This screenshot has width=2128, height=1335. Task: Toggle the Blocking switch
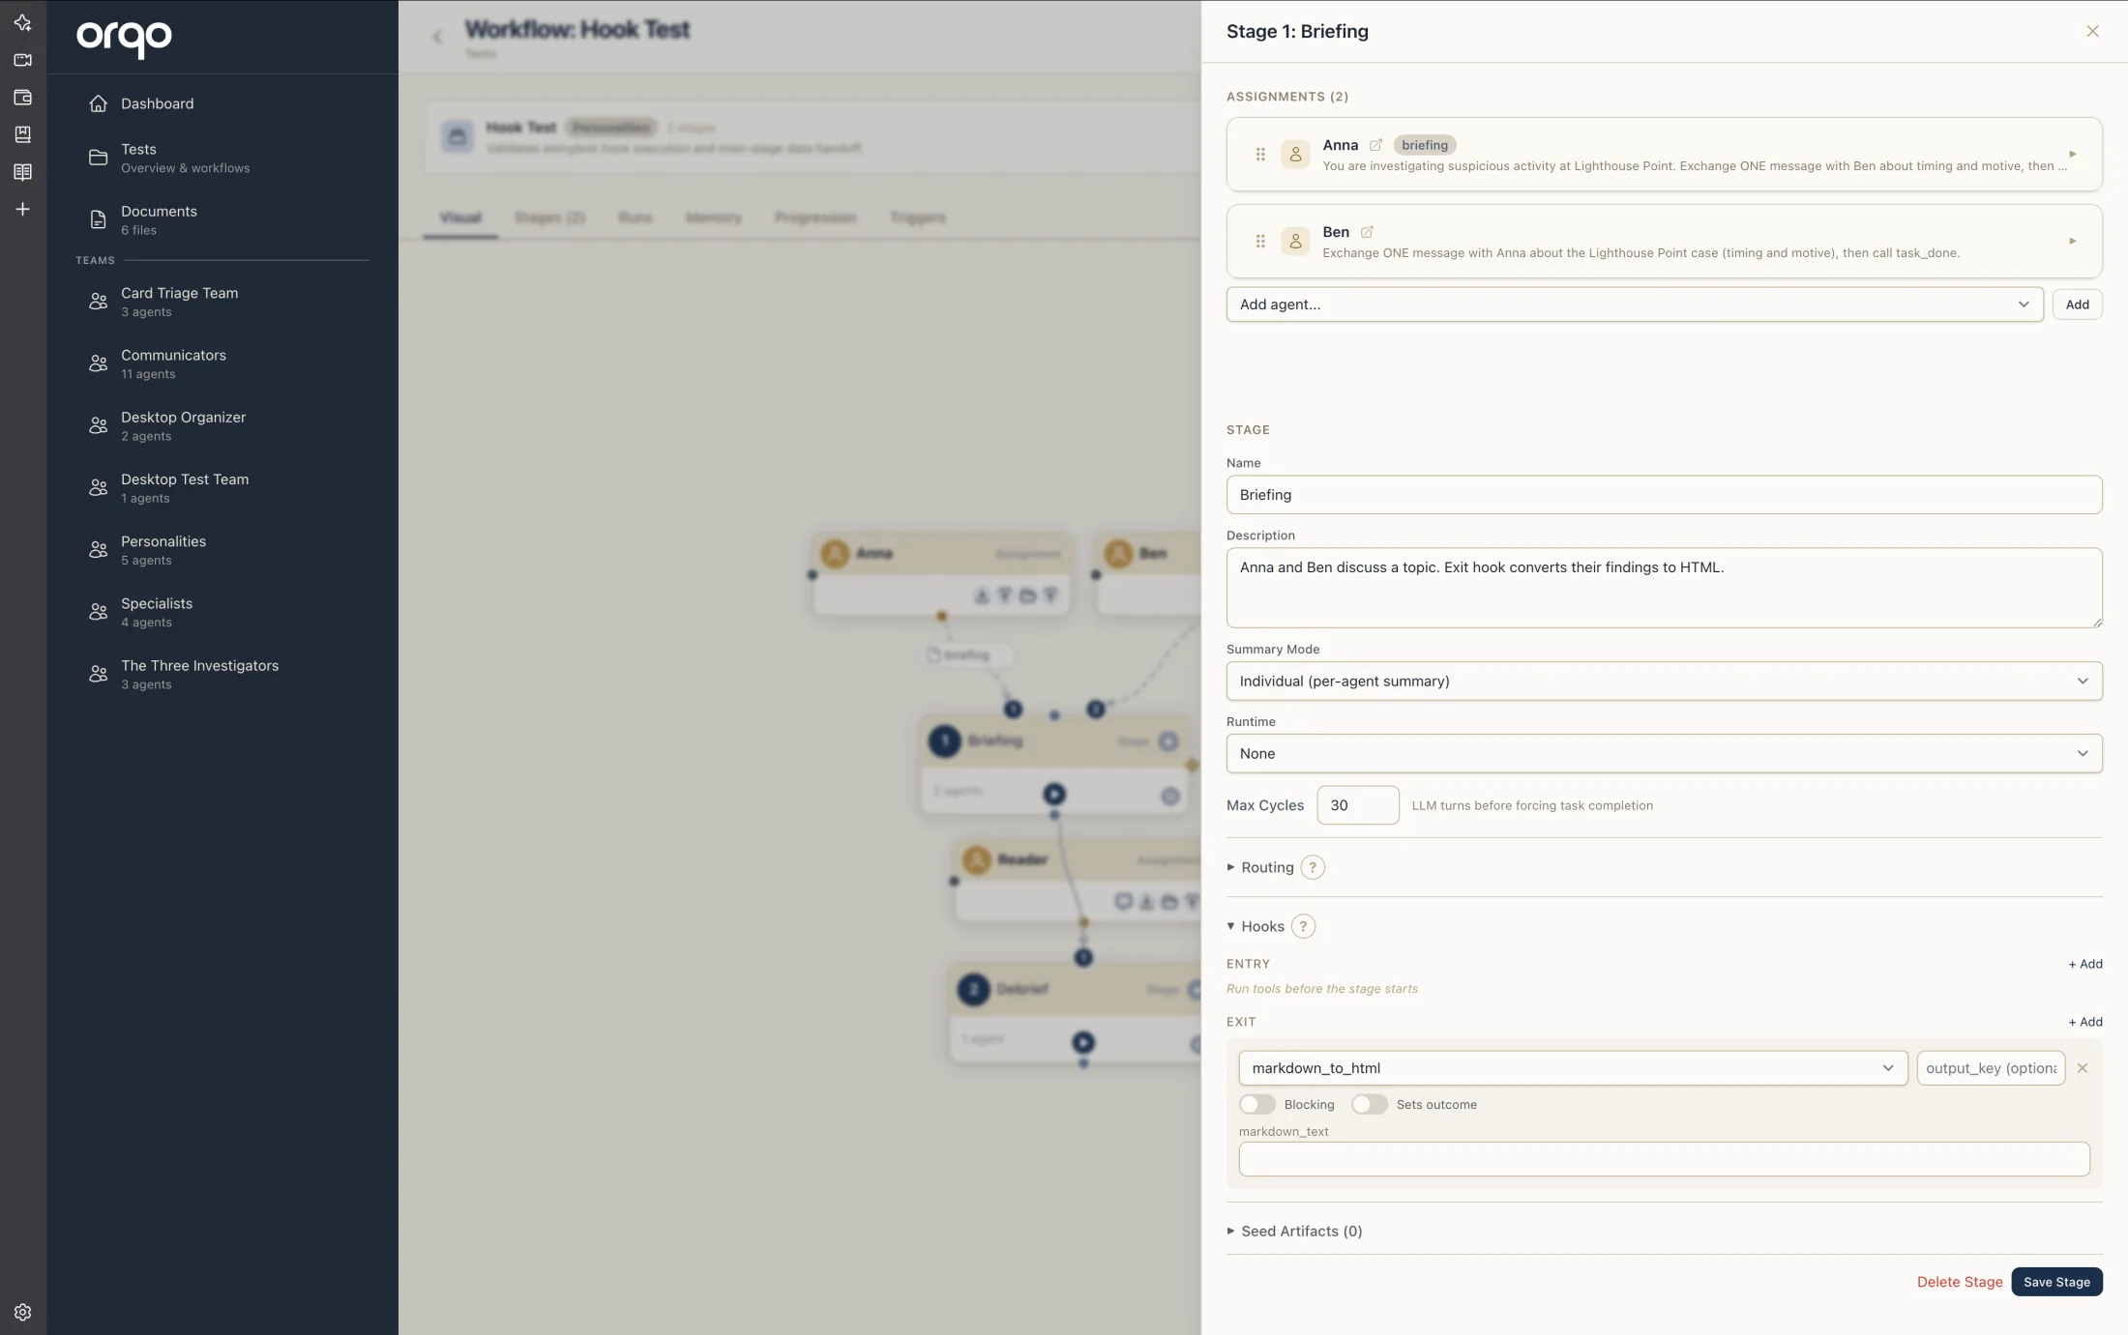point(1257,1104)
